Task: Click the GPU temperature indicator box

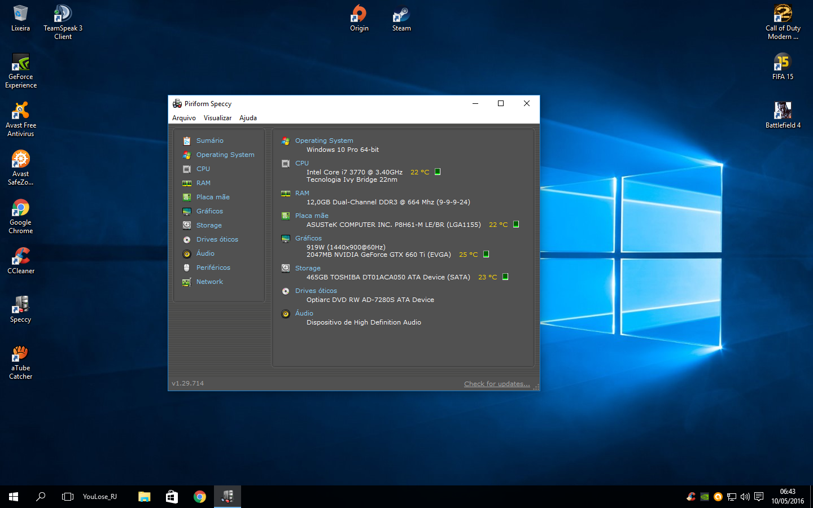Action: [486, 254]
